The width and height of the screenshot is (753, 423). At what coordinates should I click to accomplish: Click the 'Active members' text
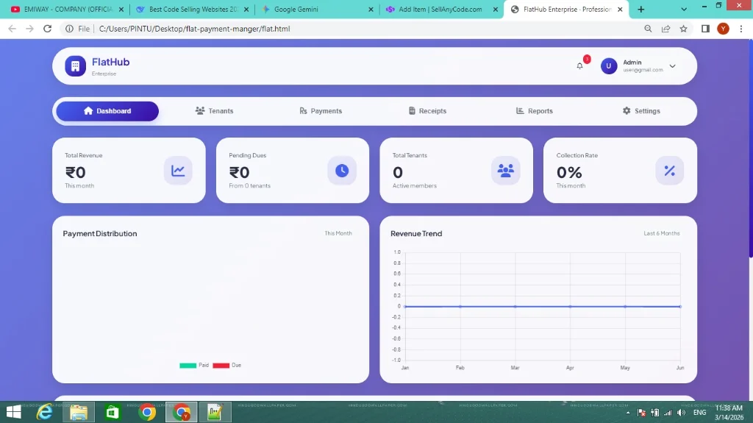pyautogui.click(x=415, y=185)
